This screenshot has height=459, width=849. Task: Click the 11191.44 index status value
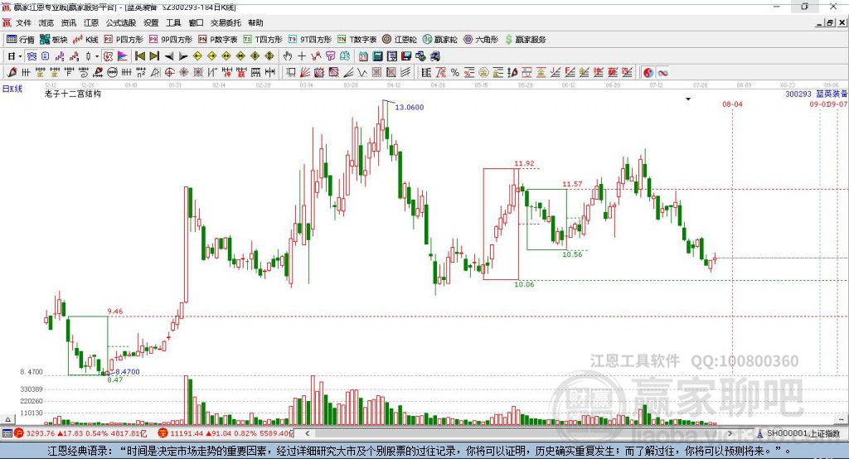(x=186, y=433)
